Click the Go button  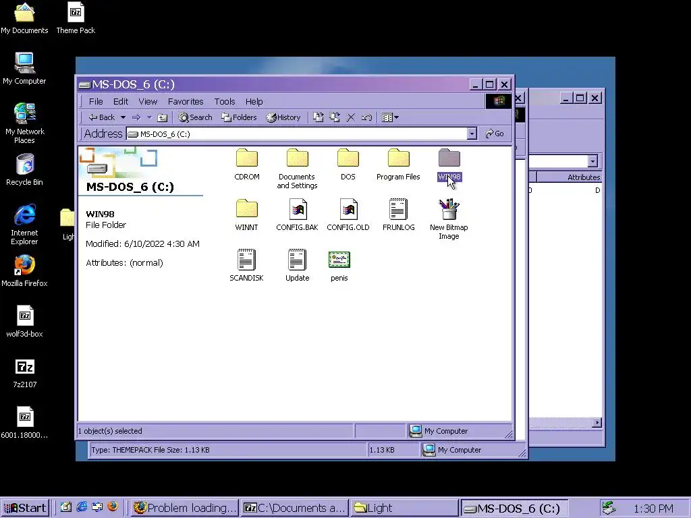[495, 134]
